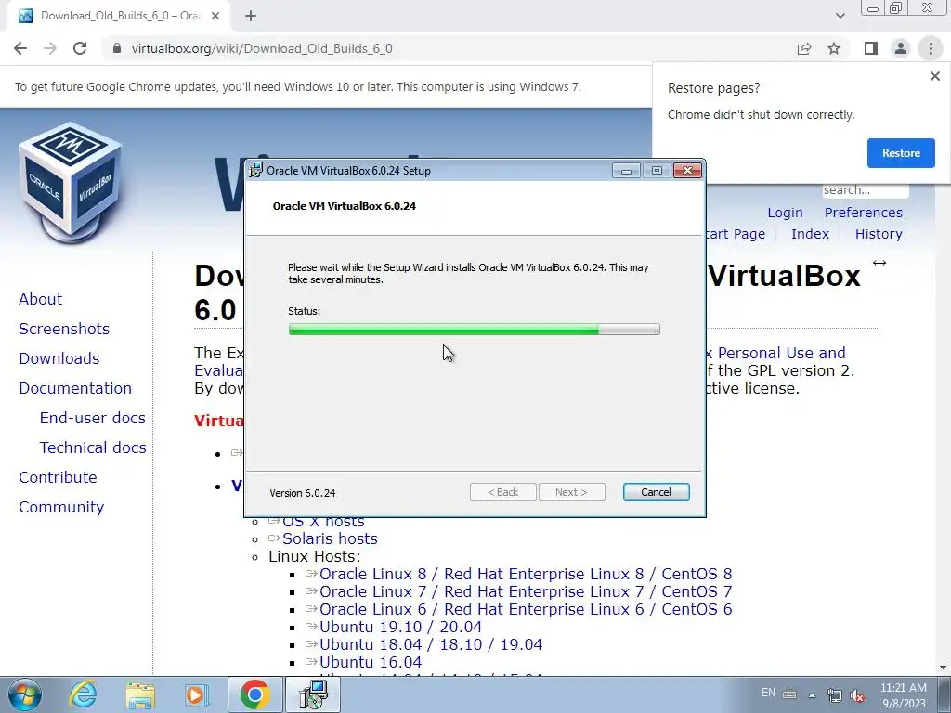The width and height of the screenshot is (951, 713).
Task: Show hidden system tray icons
Action: (812, 694)
